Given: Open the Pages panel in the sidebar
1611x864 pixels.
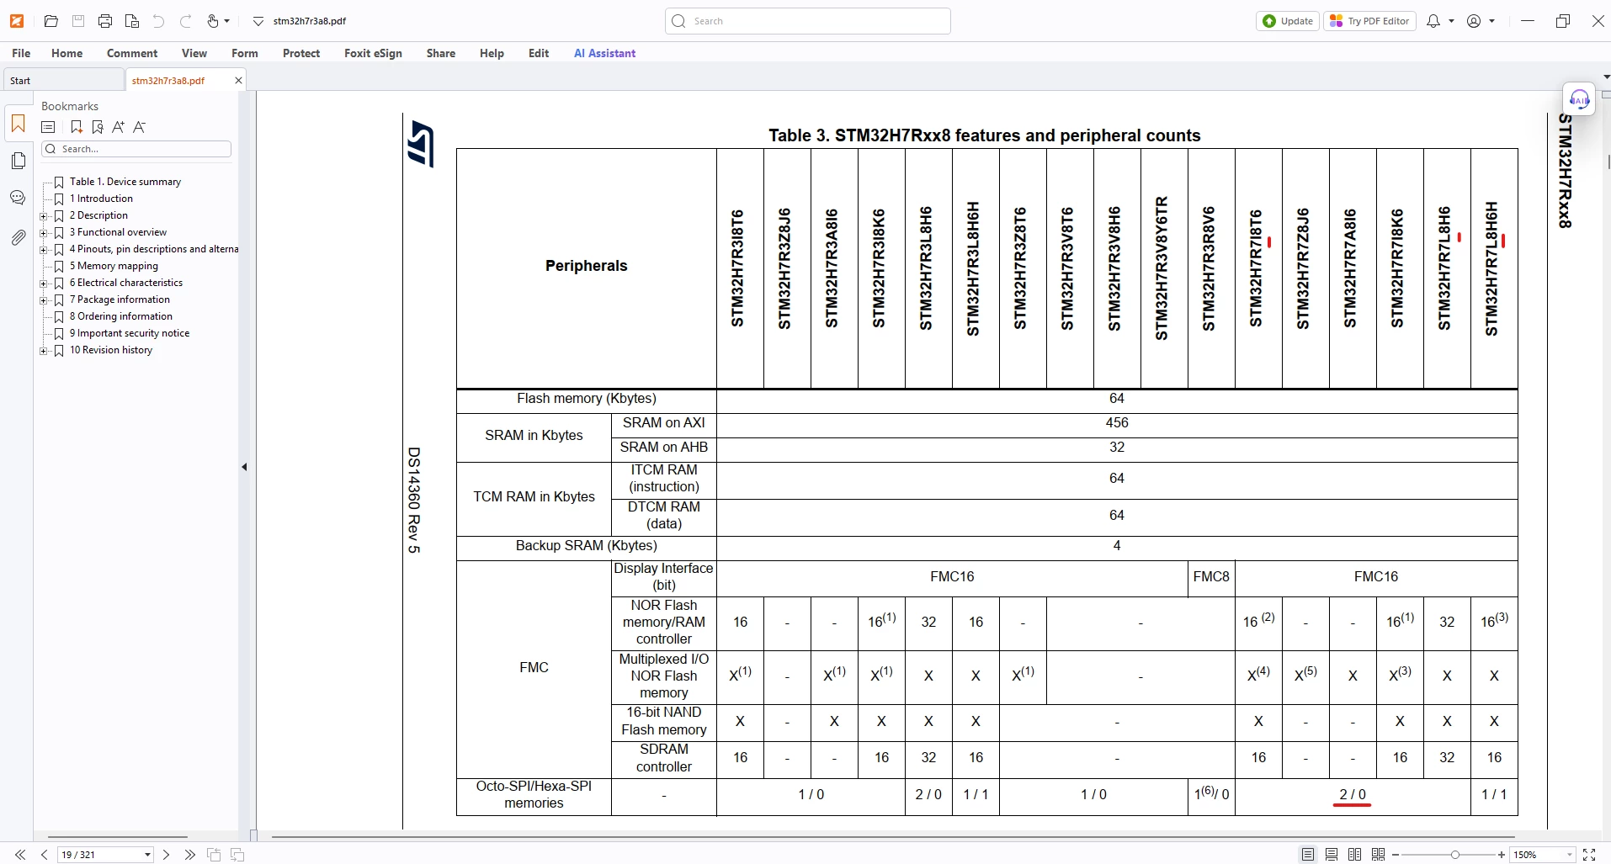Looking at the screenshot, I should tap(18, 161).
